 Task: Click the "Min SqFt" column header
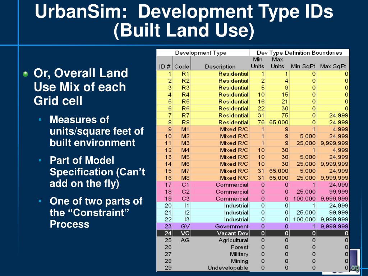tap(303, 66)
